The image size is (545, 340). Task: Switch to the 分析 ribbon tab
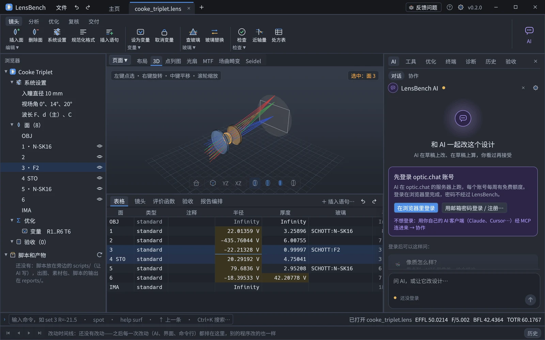point(34,21)
